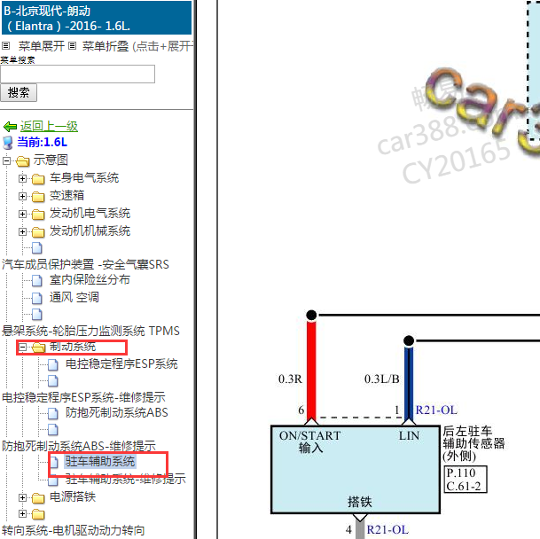Click the computer icon beside 当前:1.6L
The width and height of the screenshot is (540, 539).
(x=8, y=142)
